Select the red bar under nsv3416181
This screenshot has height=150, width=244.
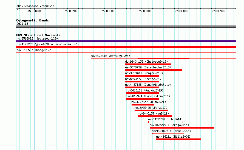143,93
